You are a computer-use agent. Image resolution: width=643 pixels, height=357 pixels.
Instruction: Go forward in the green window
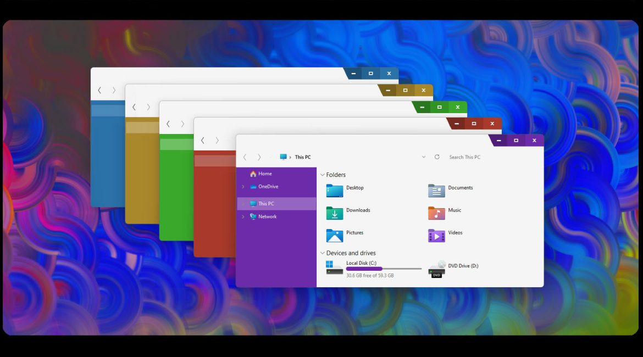pyautogui.click(x=182, y=124)
